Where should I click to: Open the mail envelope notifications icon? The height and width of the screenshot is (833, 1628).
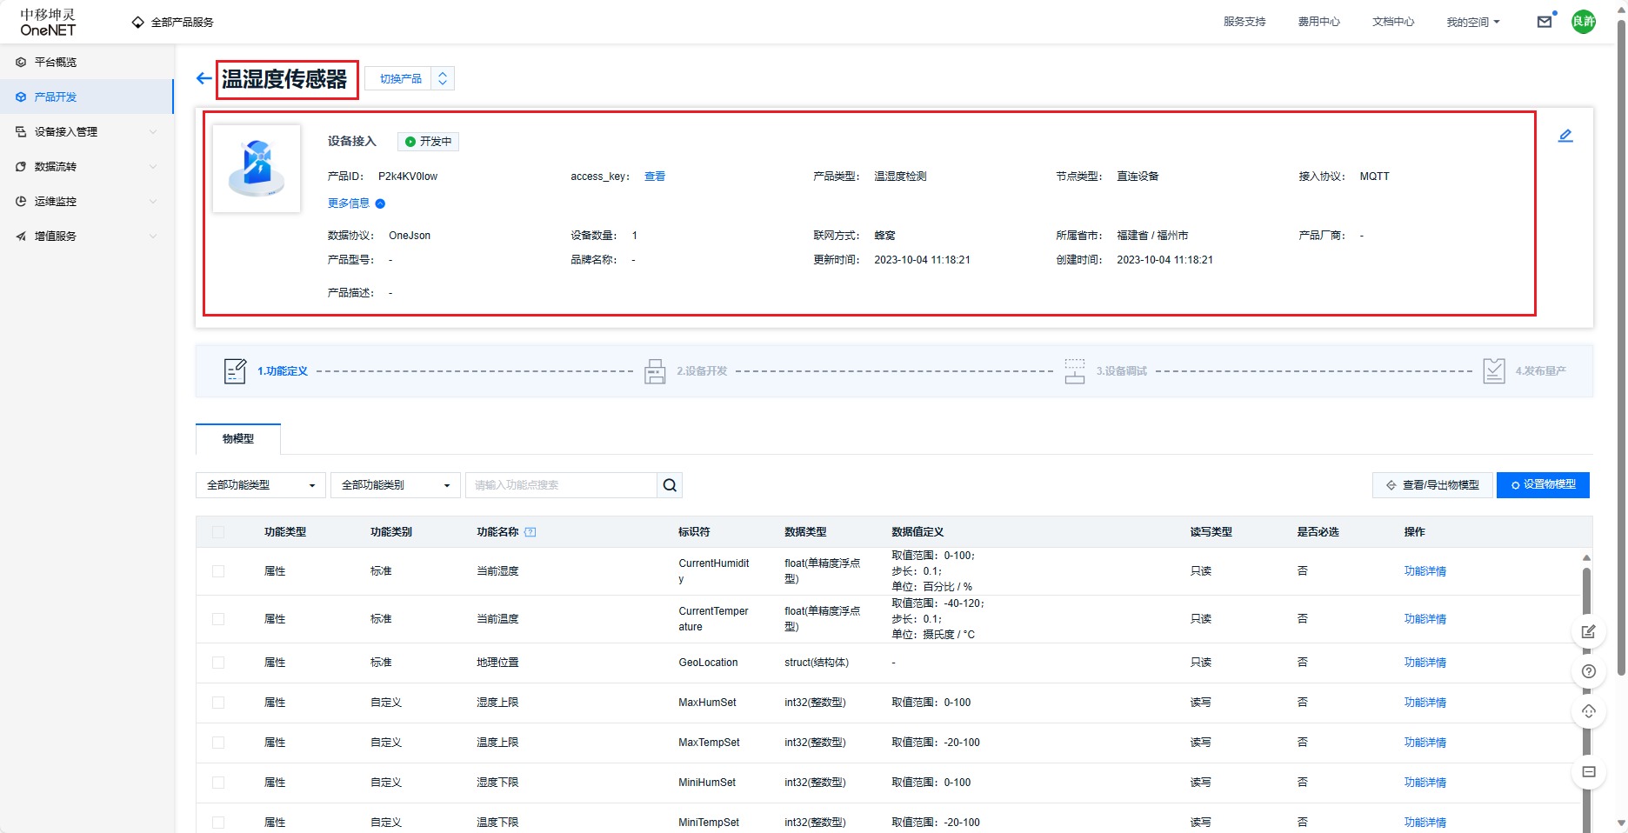(x=1545, y=22)
